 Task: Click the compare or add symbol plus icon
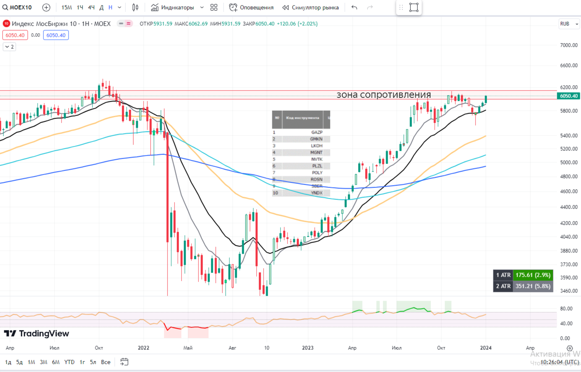click(x=46, y=7)
